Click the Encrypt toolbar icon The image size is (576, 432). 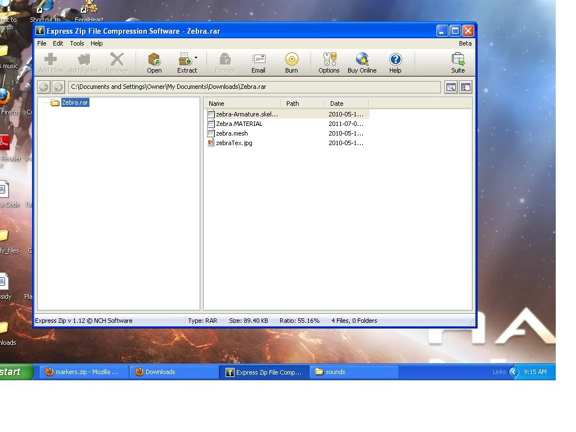click(225, 63)
